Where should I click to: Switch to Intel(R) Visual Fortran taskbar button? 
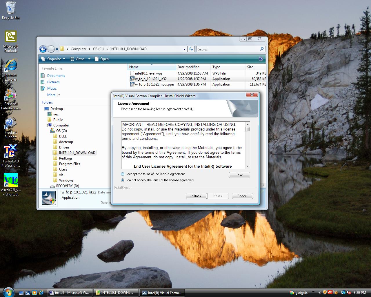[162, 293]
